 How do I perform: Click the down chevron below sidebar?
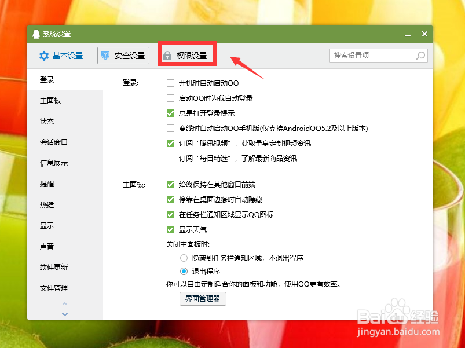[x=65, y=314]
